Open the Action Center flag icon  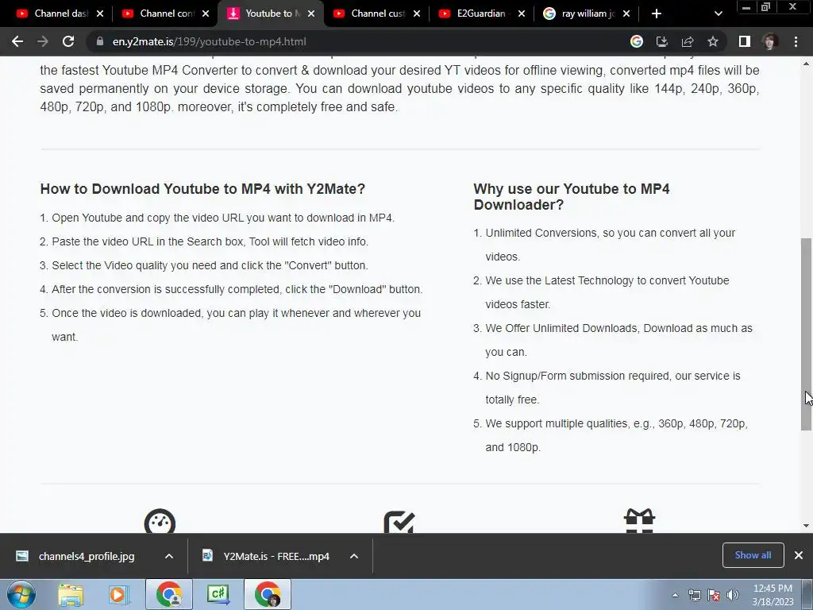[714, 595]
